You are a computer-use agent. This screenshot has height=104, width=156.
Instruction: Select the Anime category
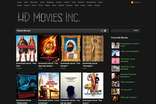42,2
